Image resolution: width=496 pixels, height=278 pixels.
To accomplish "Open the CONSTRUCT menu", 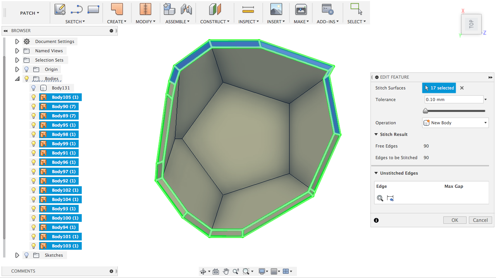I will (215, 22).
